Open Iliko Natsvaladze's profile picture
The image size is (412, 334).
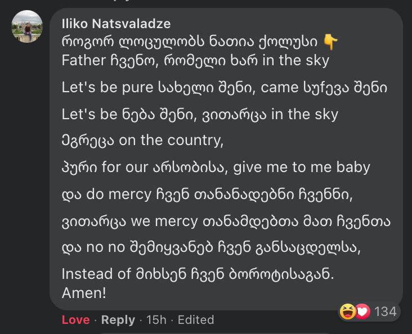27,26
